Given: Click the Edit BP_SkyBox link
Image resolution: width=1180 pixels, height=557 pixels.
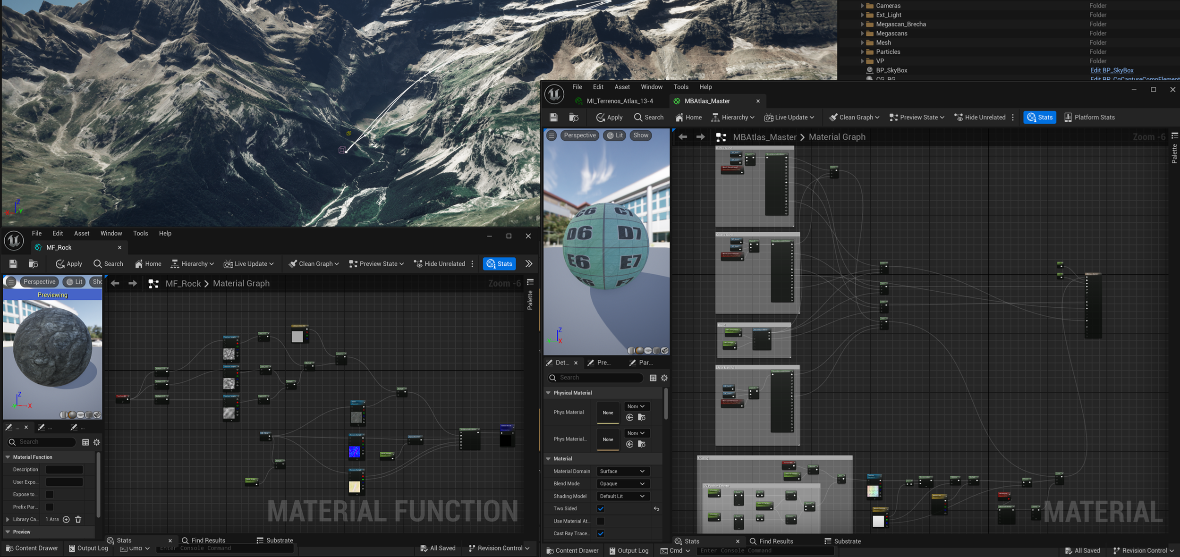Looking at the screenshot, I should click(1111, 70).
